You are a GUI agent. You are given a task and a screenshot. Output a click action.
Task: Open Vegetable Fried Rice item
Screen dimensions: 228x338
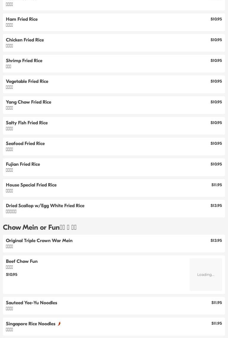tap(27, 81)
